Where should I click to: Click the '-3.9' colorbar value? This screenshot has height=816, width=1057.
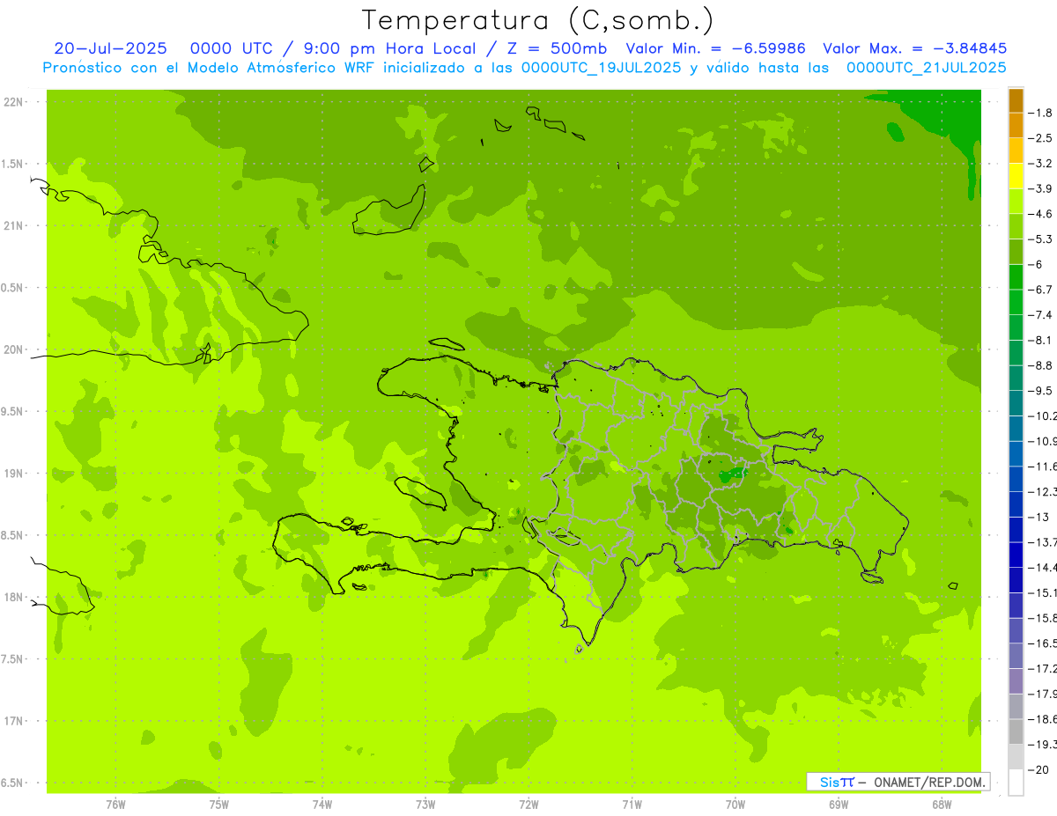point(1040,188)
